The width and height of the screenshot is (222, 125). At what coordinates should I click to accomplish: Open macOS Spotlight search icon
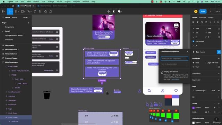pyautogui.click(x=194, y=1)
